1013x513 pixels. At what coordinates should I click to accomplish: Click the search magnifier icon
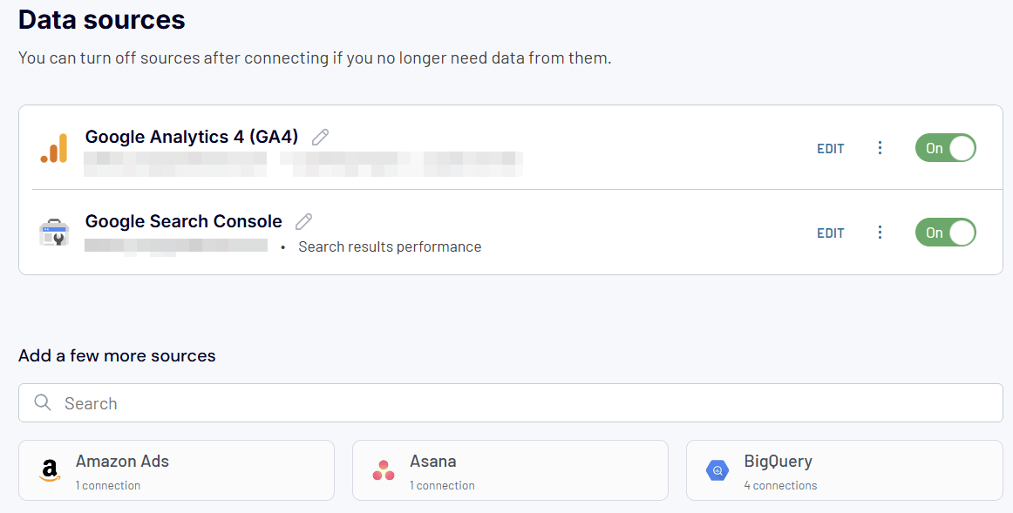pyautogui.click(x=43, y=402)
